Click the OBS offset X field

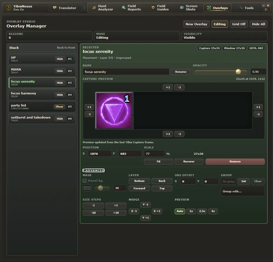pyautogui.click(x=188, y=181)
